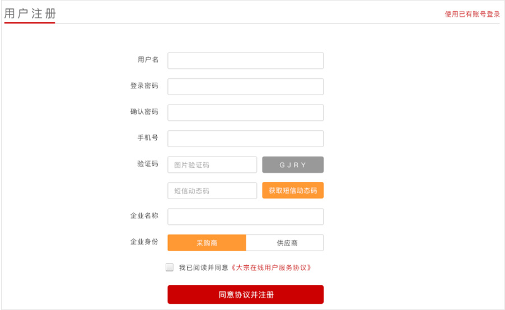
Task: Click the 用户名 input field
Action: (245, 60)
